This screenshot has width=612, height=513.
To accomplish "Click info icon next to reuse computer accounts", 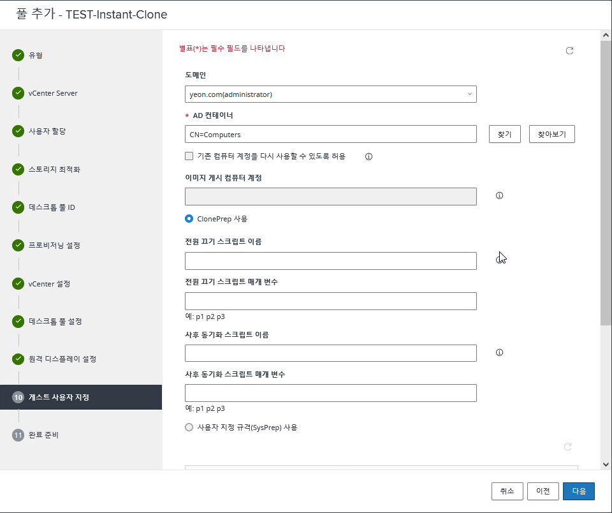I will pyautogui.click(x=368, y=157).
